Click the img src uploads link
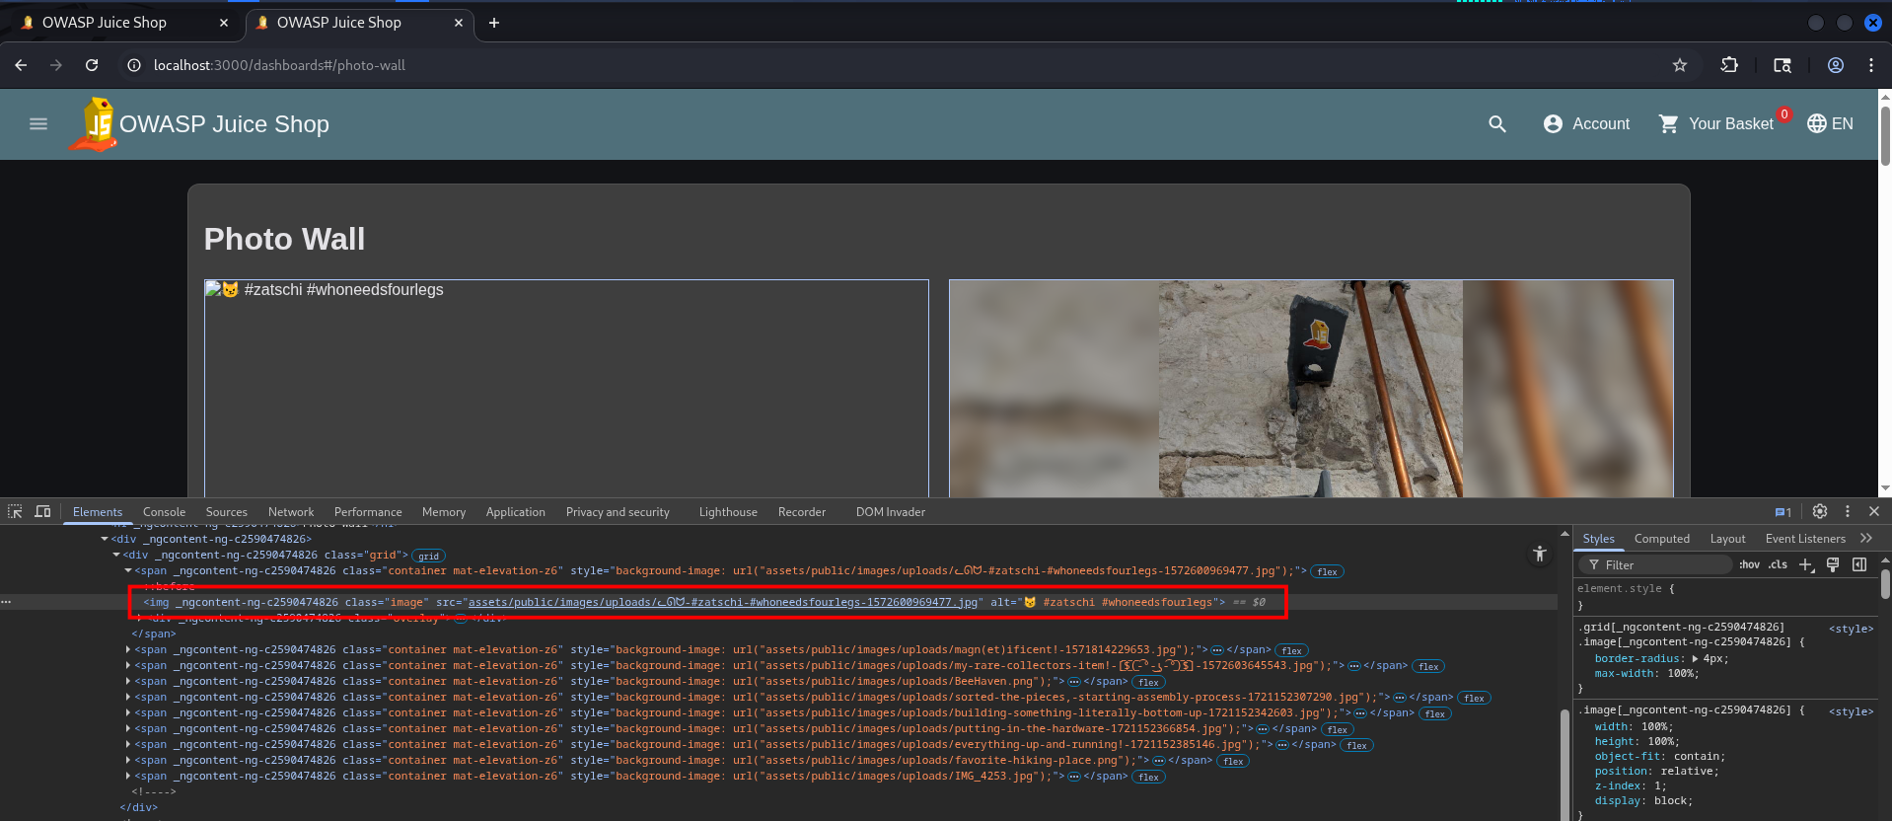The width and height of the screenshot is (1892, 821). pos(723,602)
